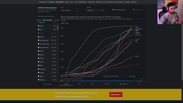Check the European Union checkbox

coord(39,44)
